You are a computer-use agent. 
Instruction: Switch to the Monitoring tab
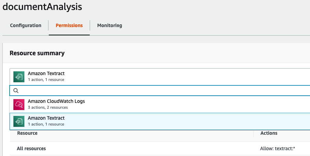pos(110,25)
